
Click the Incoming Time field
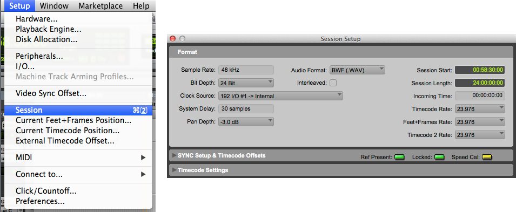480,95
